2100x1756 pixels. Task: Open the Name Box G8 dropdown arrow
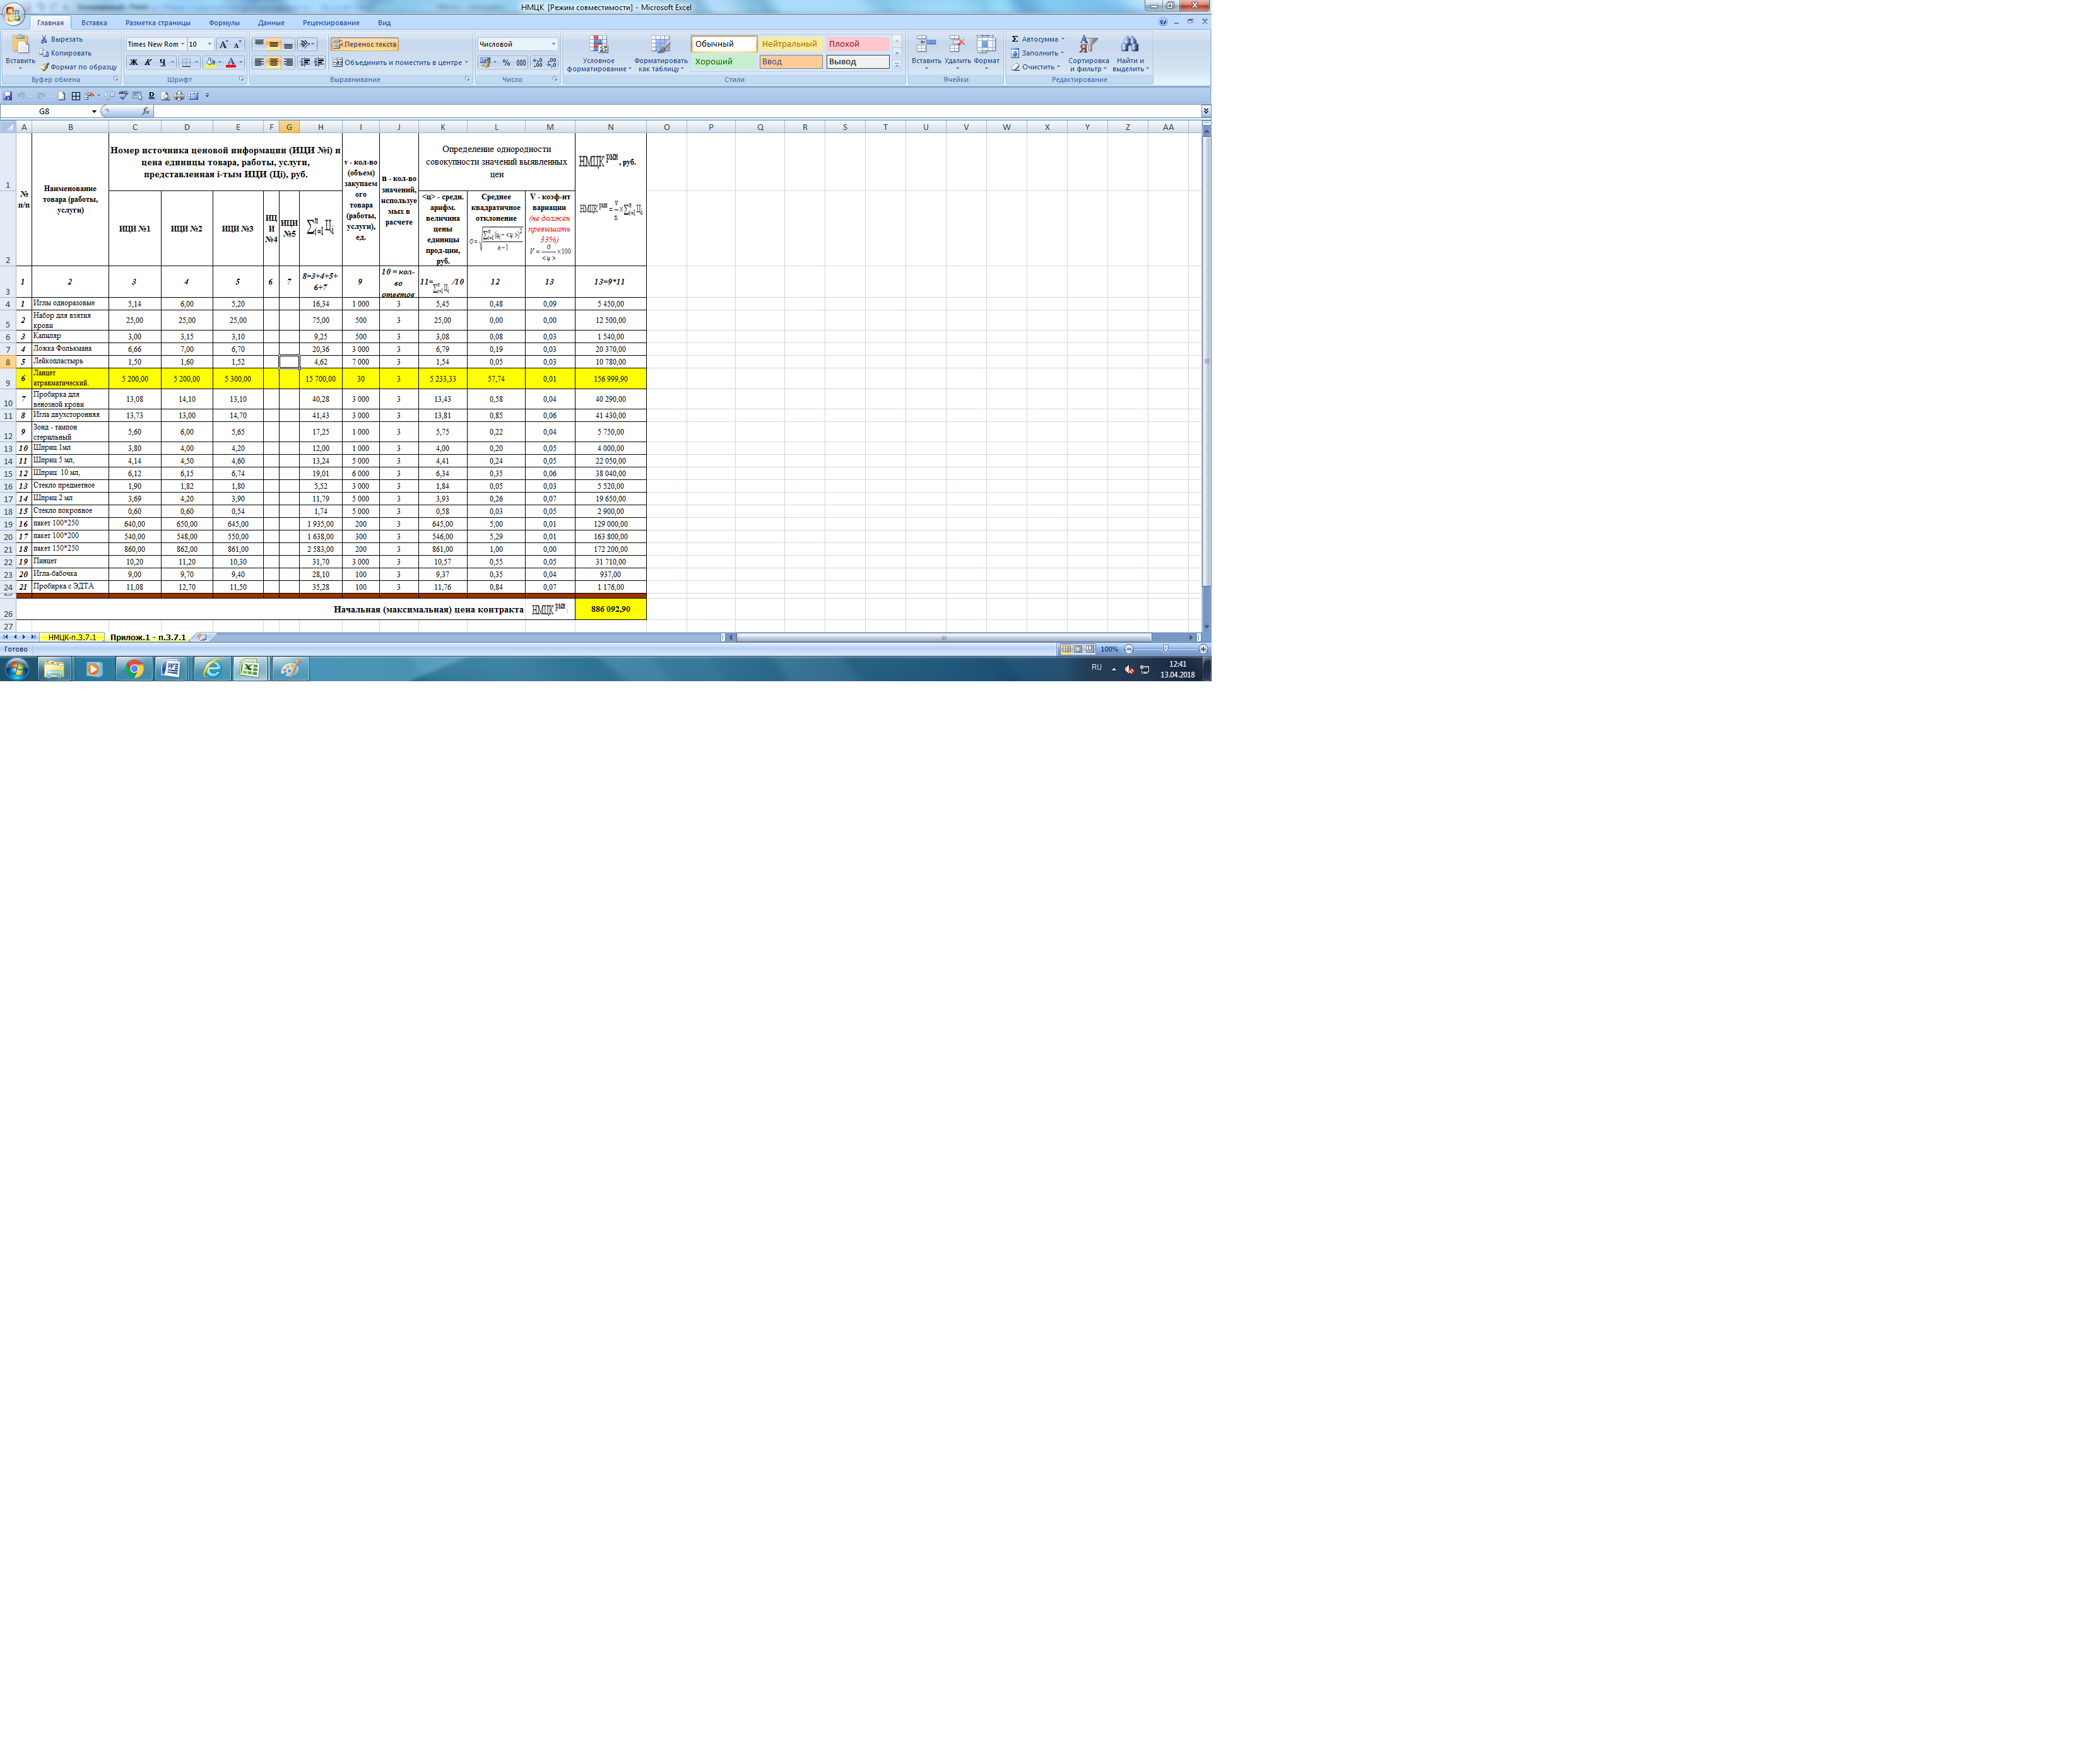point(94,111)
